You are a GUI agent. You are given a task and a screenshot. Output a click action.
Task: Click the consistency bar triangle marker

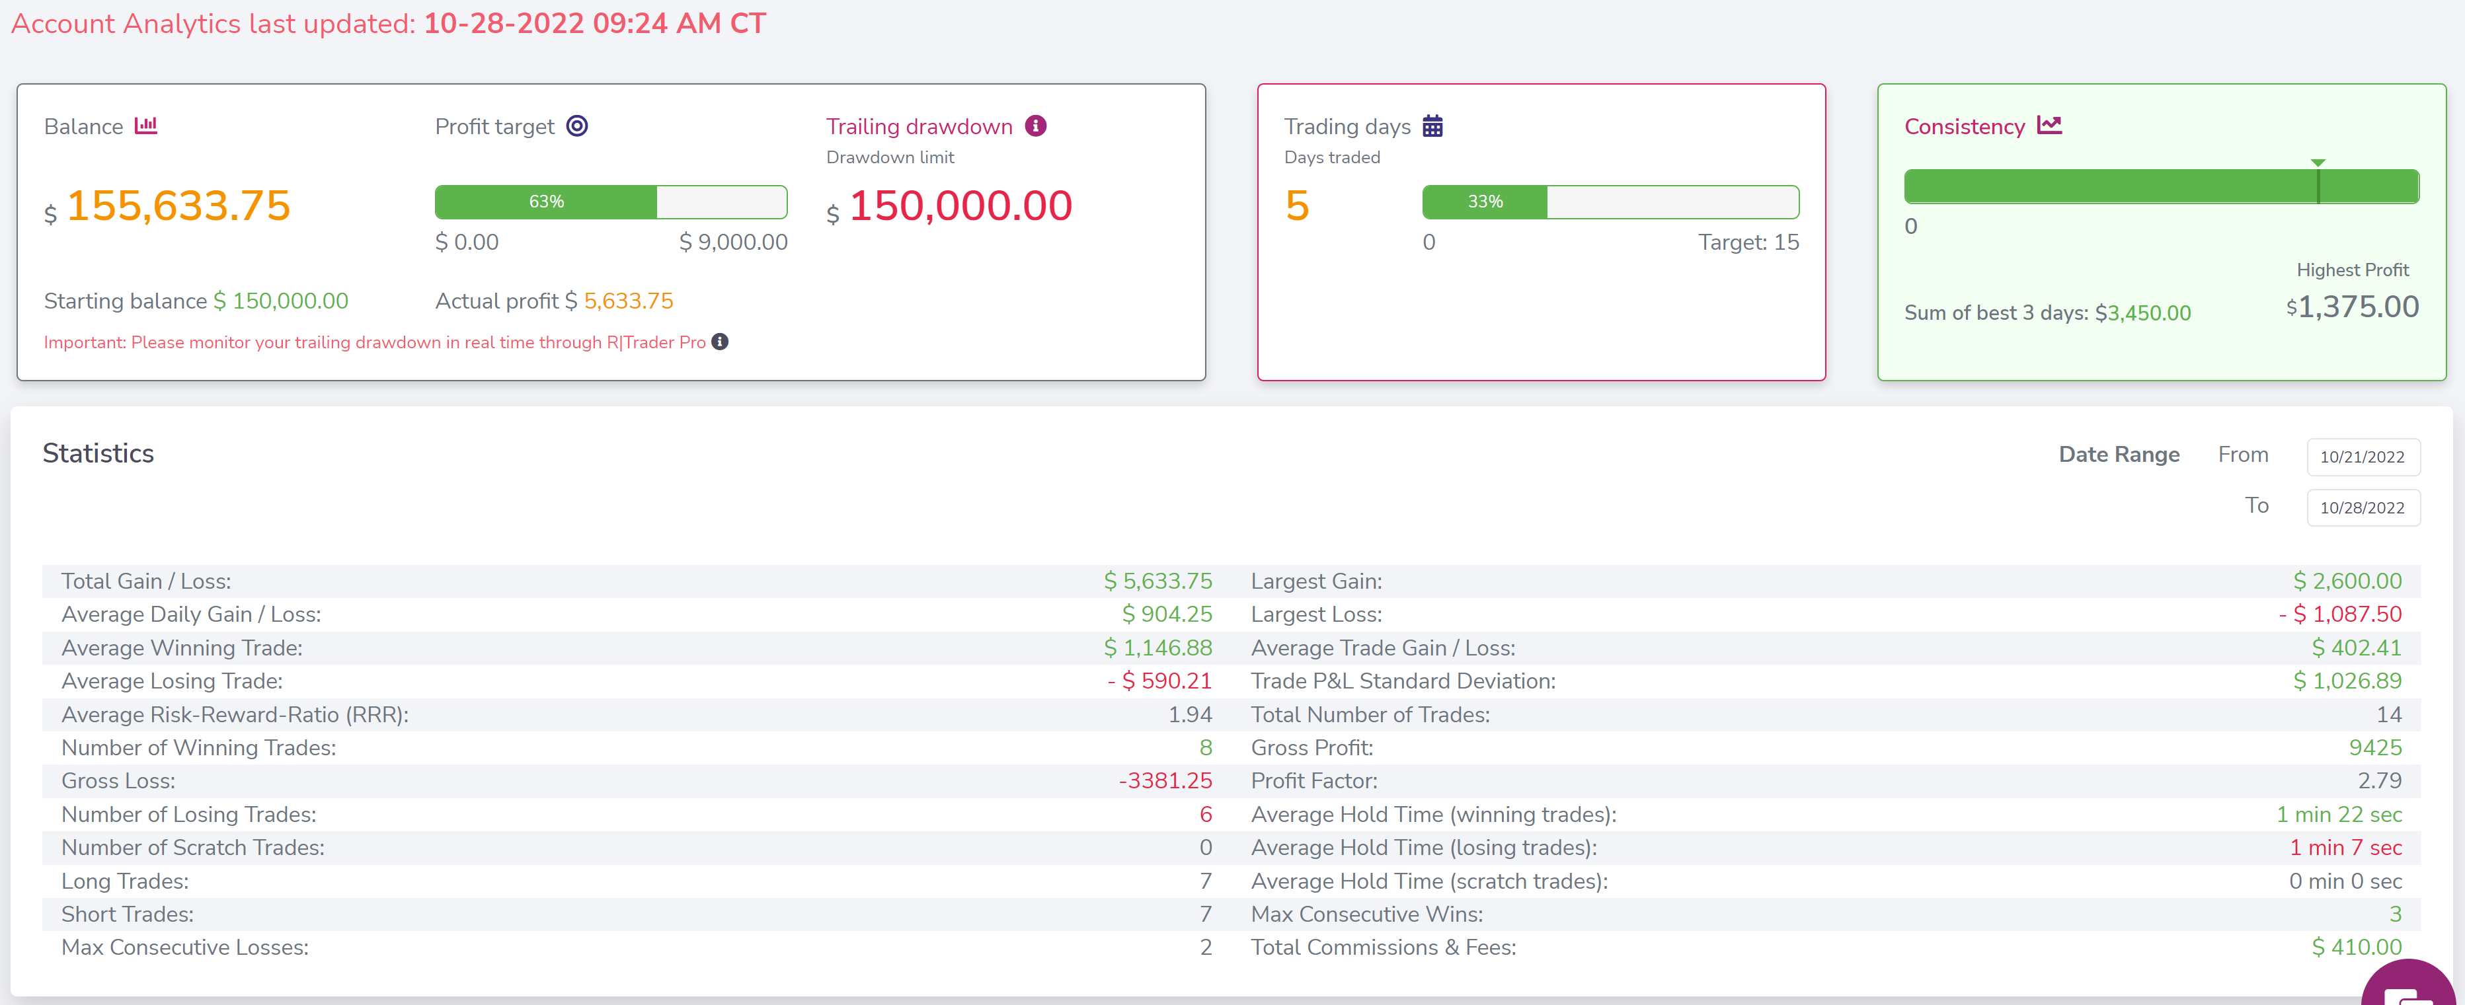pos(2318,163)
